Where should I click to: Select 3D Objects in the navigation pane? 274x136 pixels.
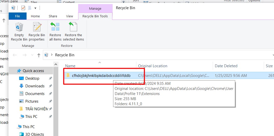click(34, 134)
